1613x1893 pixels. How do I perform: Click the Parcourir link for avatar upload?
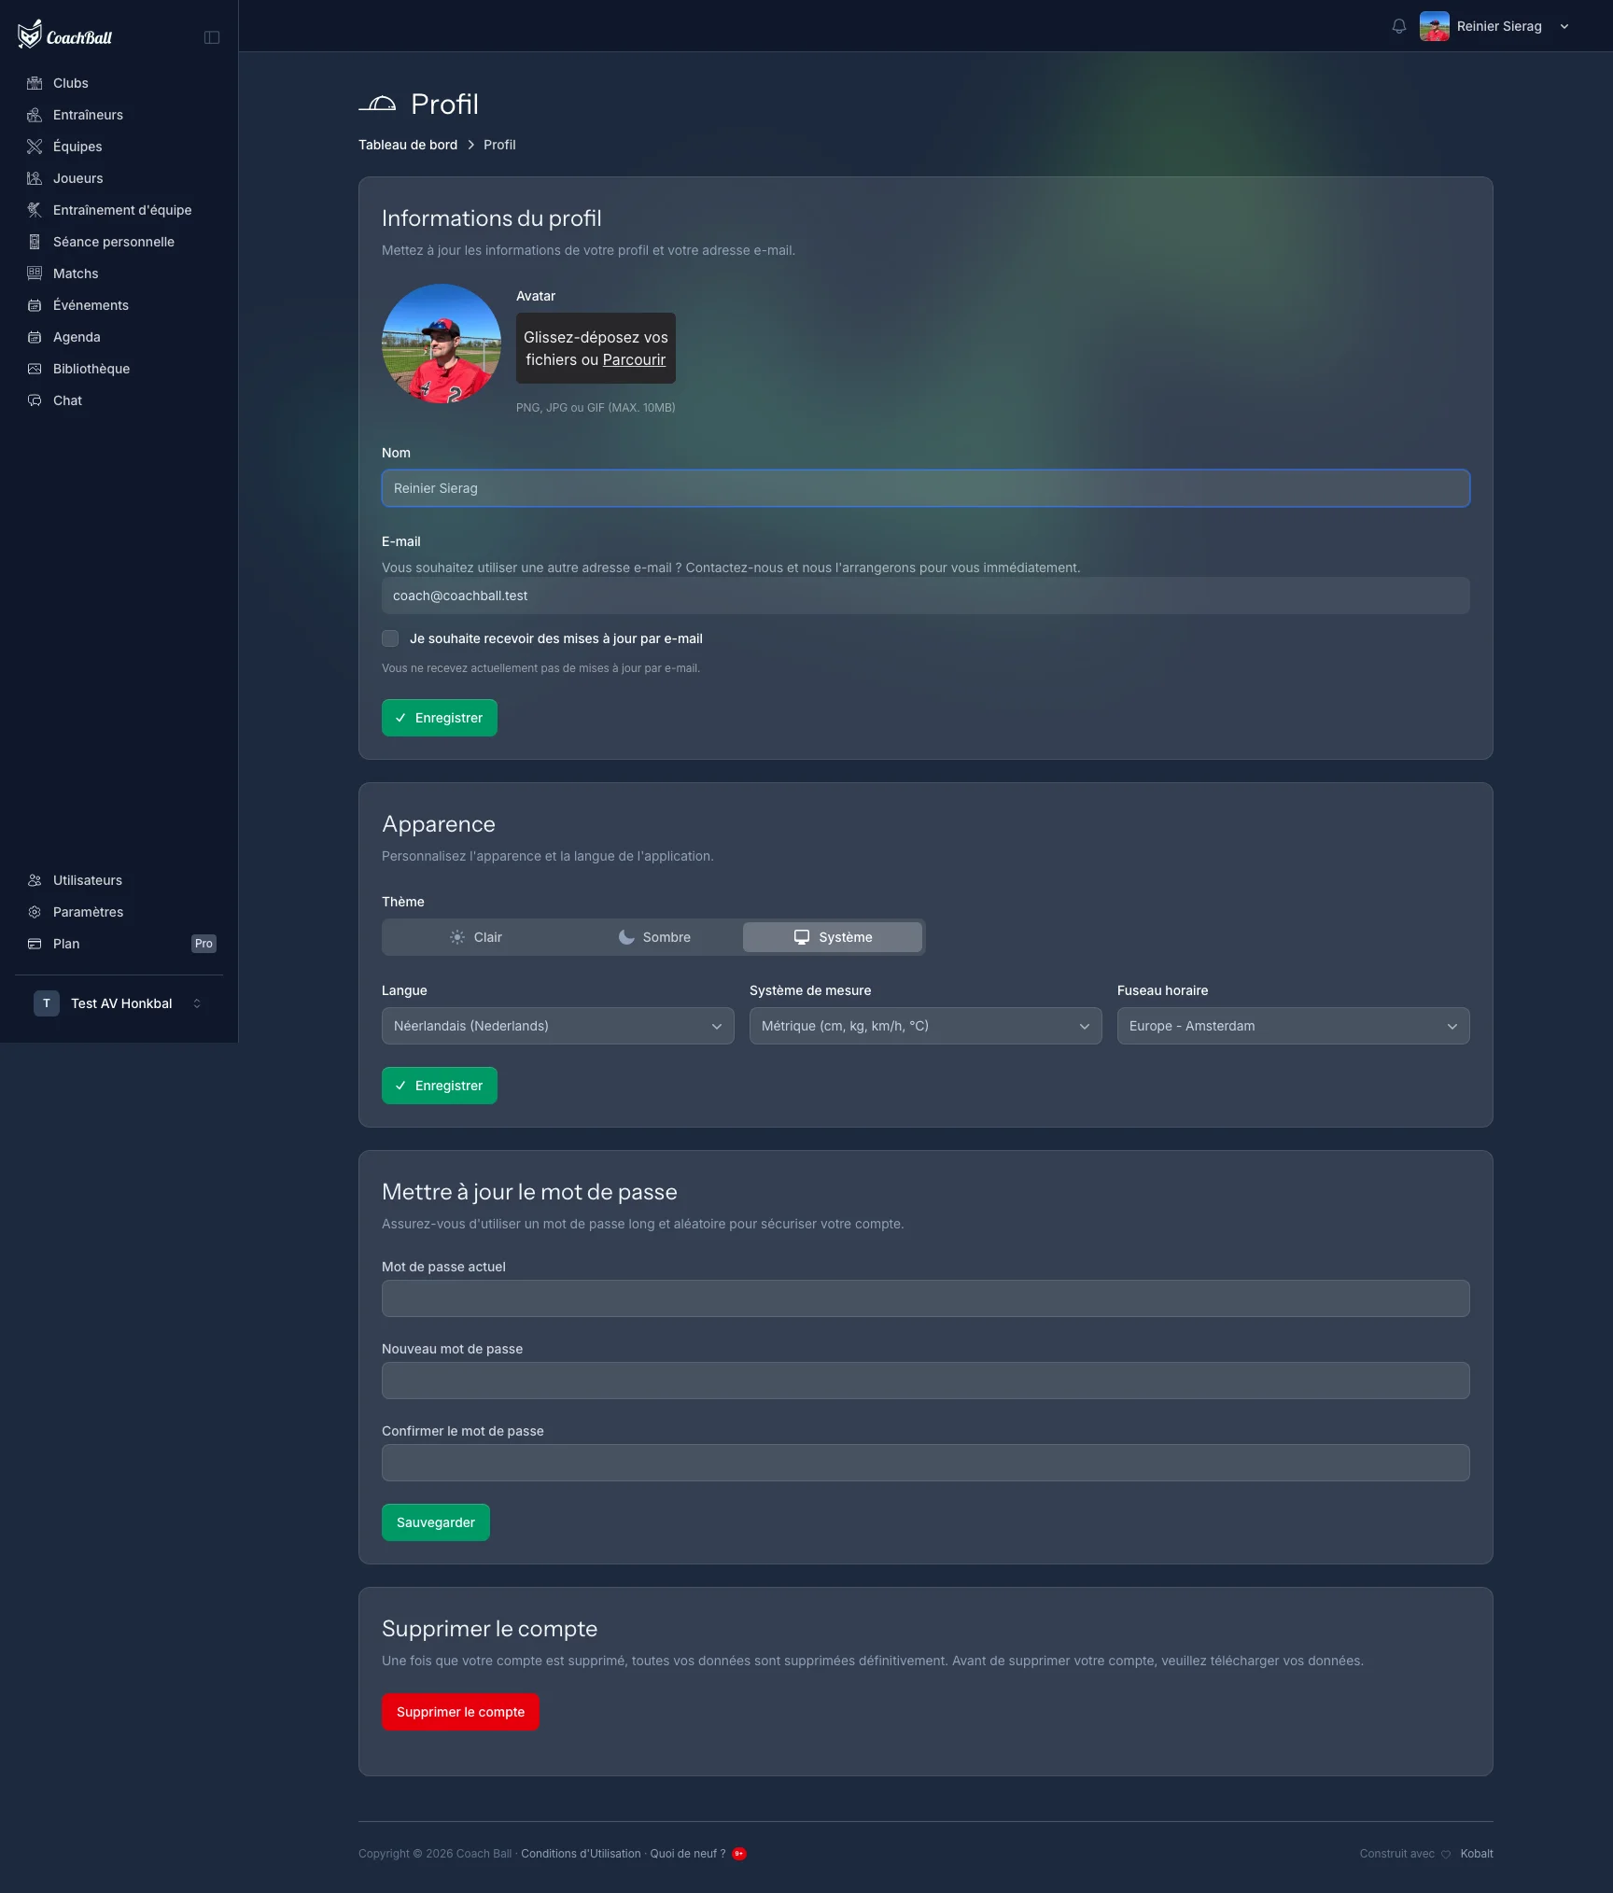point(634,359)
